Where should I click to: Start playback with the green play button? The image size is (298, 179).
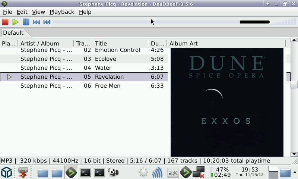16,22
